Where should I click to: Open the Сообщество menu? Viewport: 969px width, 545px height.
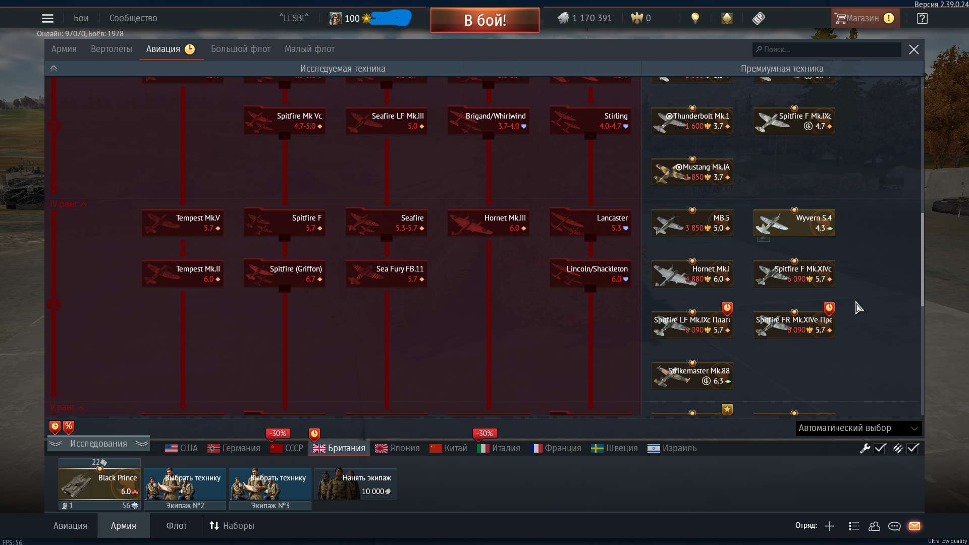133,18
